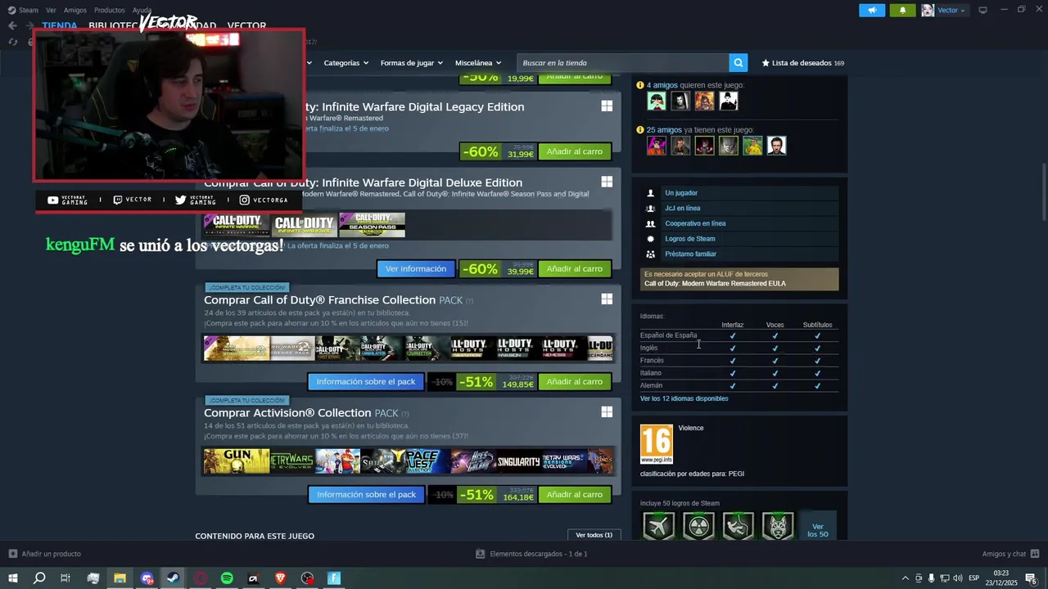
Task: Open 'Logros de Steam' link
Action: click(690, 239)
